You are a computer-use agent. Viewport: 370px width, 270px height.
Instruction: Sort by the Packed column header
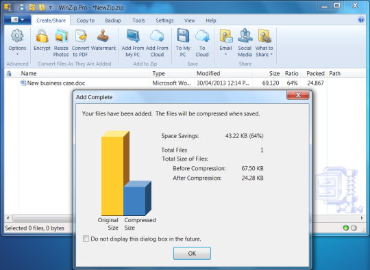314,73
